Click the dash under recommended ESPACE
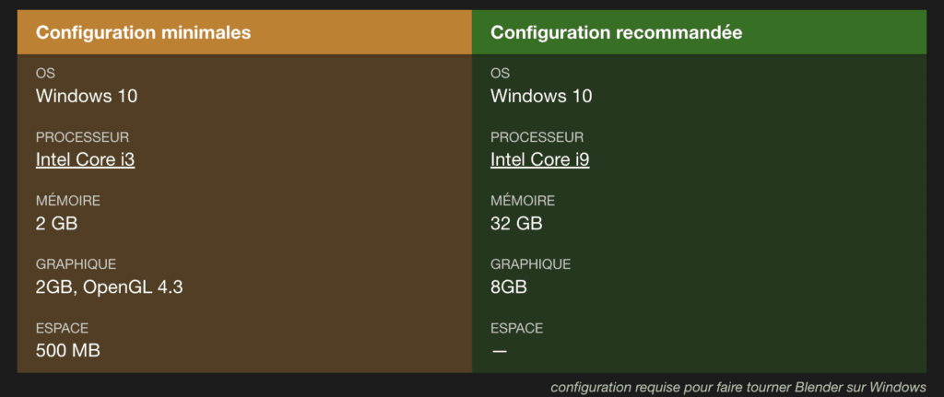944x397 pixels. 499,351
